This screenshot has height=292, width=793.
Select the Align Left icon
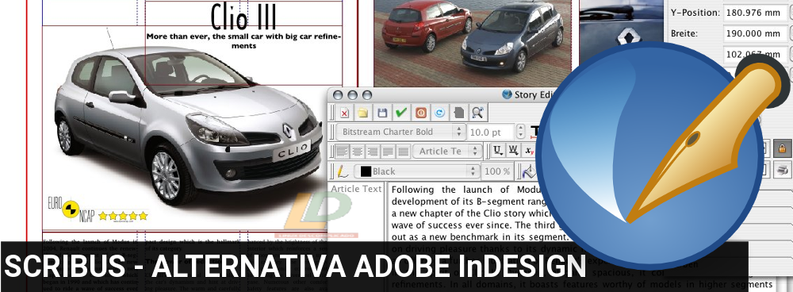(343, 151)
